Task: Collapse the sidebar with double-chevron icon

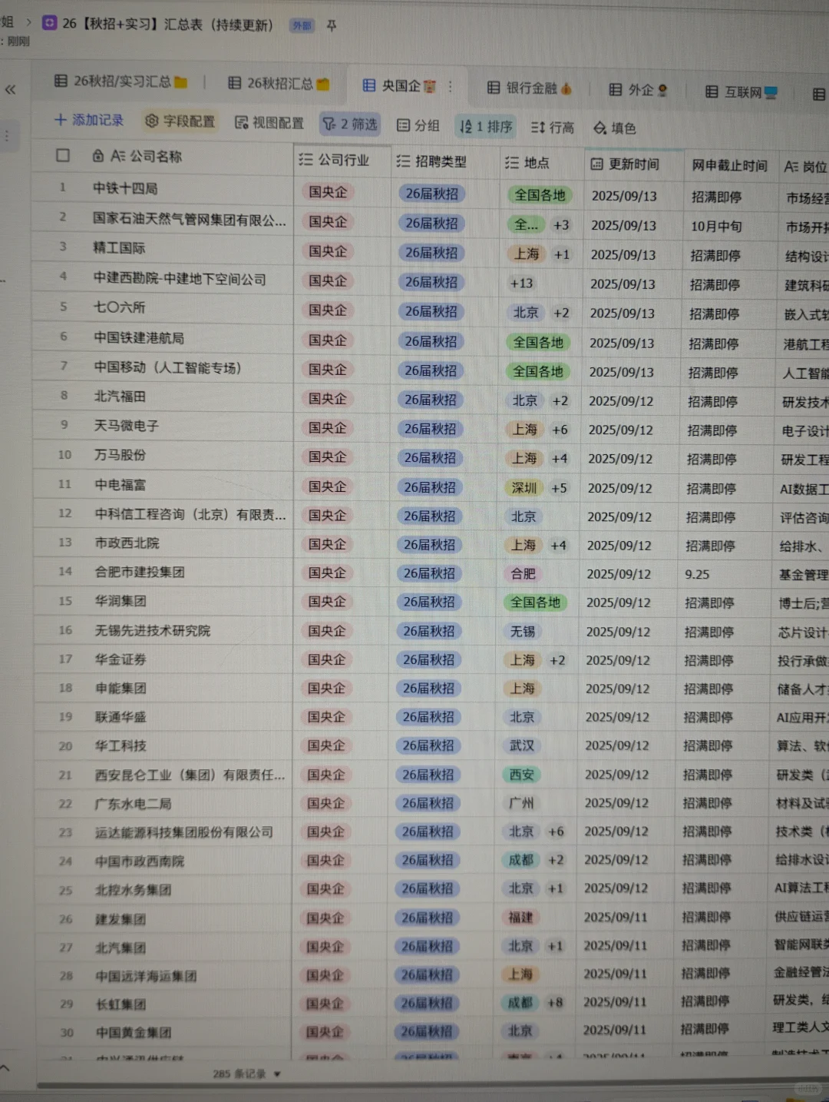Action: (11, 90)
